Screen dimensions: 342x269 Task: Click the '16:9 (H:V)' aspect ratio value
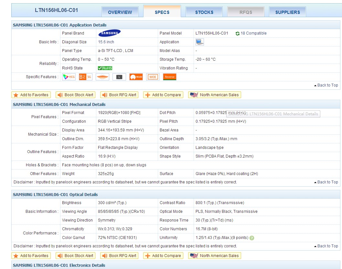(x=107, y=156)
